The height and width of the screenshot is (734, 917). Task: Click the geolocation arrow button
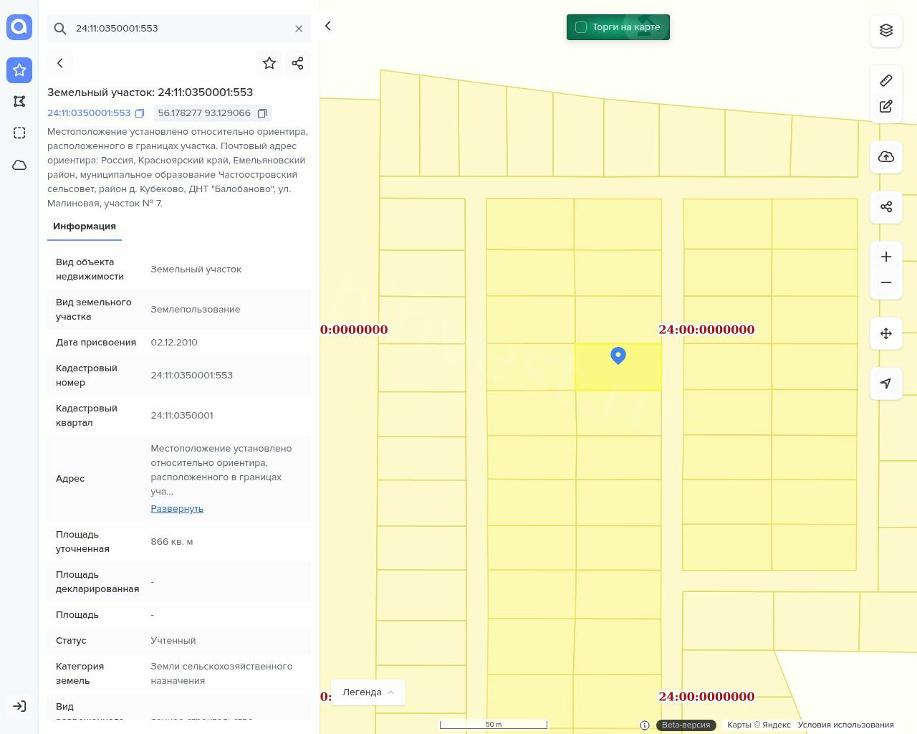point(886,383)
